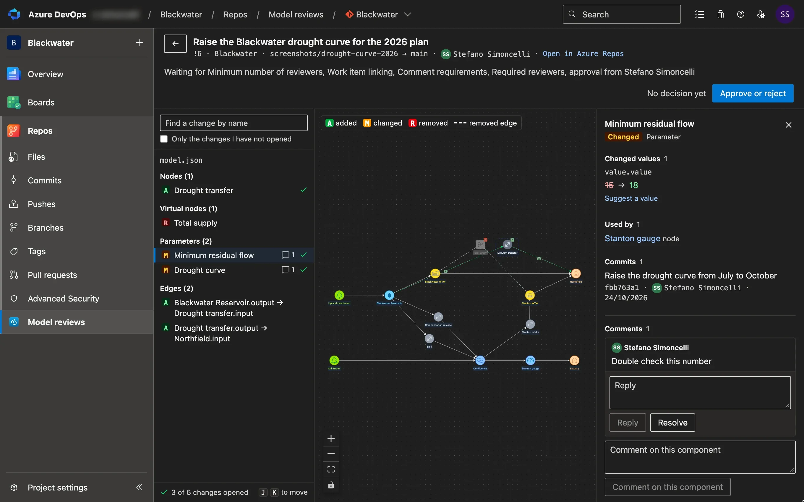Screen dimensions: 804x502
Task: Open Advanced Security in sidebar
Action: tap(77, 299)
